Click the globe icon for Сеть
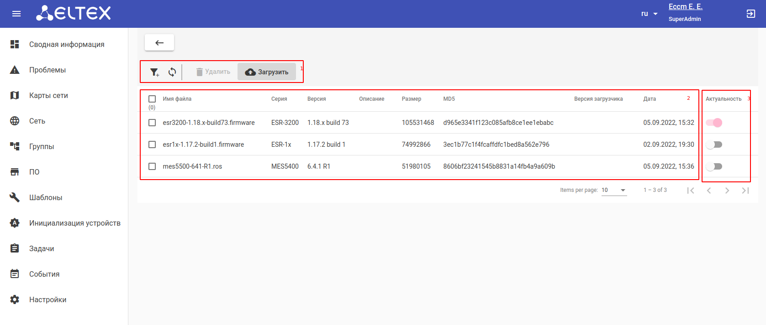This screenshot has height=325, width=766. click(x=15, y=121)
